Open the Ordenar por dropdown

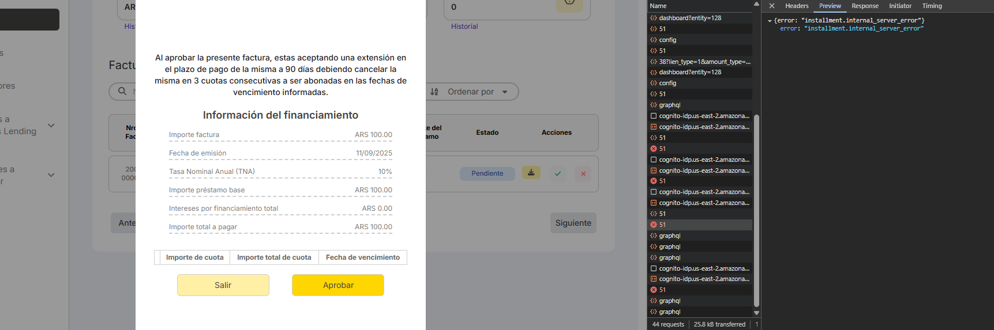(x=505, y=92)
